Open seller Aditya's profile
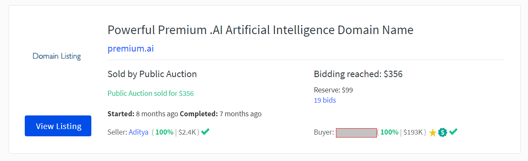Image resolution: width=528 pixels, height=161 pixels. 139,132
